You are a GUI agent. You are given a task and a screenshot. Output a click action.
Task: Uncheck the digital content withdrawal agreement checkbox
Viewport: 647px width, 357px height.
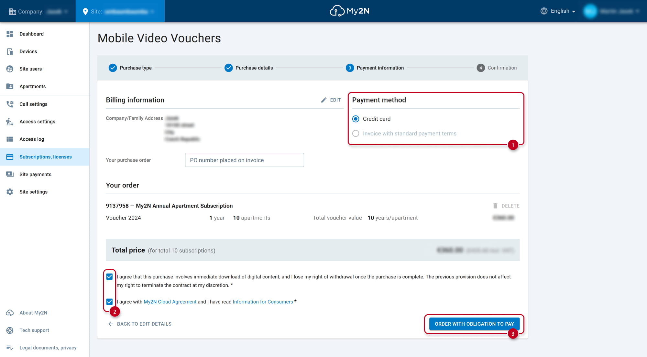tap(109, 276)
